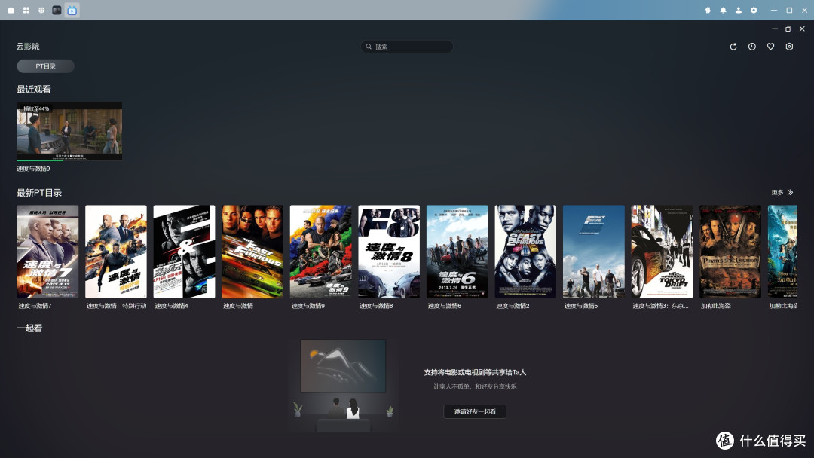Open the 速度与激情7 poster

[x=47, y=252]
